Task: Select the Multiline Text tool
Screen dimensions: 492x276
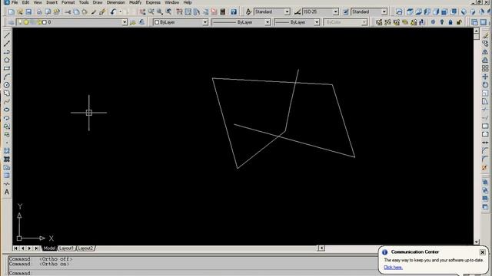Action: (x=7, y=192)
